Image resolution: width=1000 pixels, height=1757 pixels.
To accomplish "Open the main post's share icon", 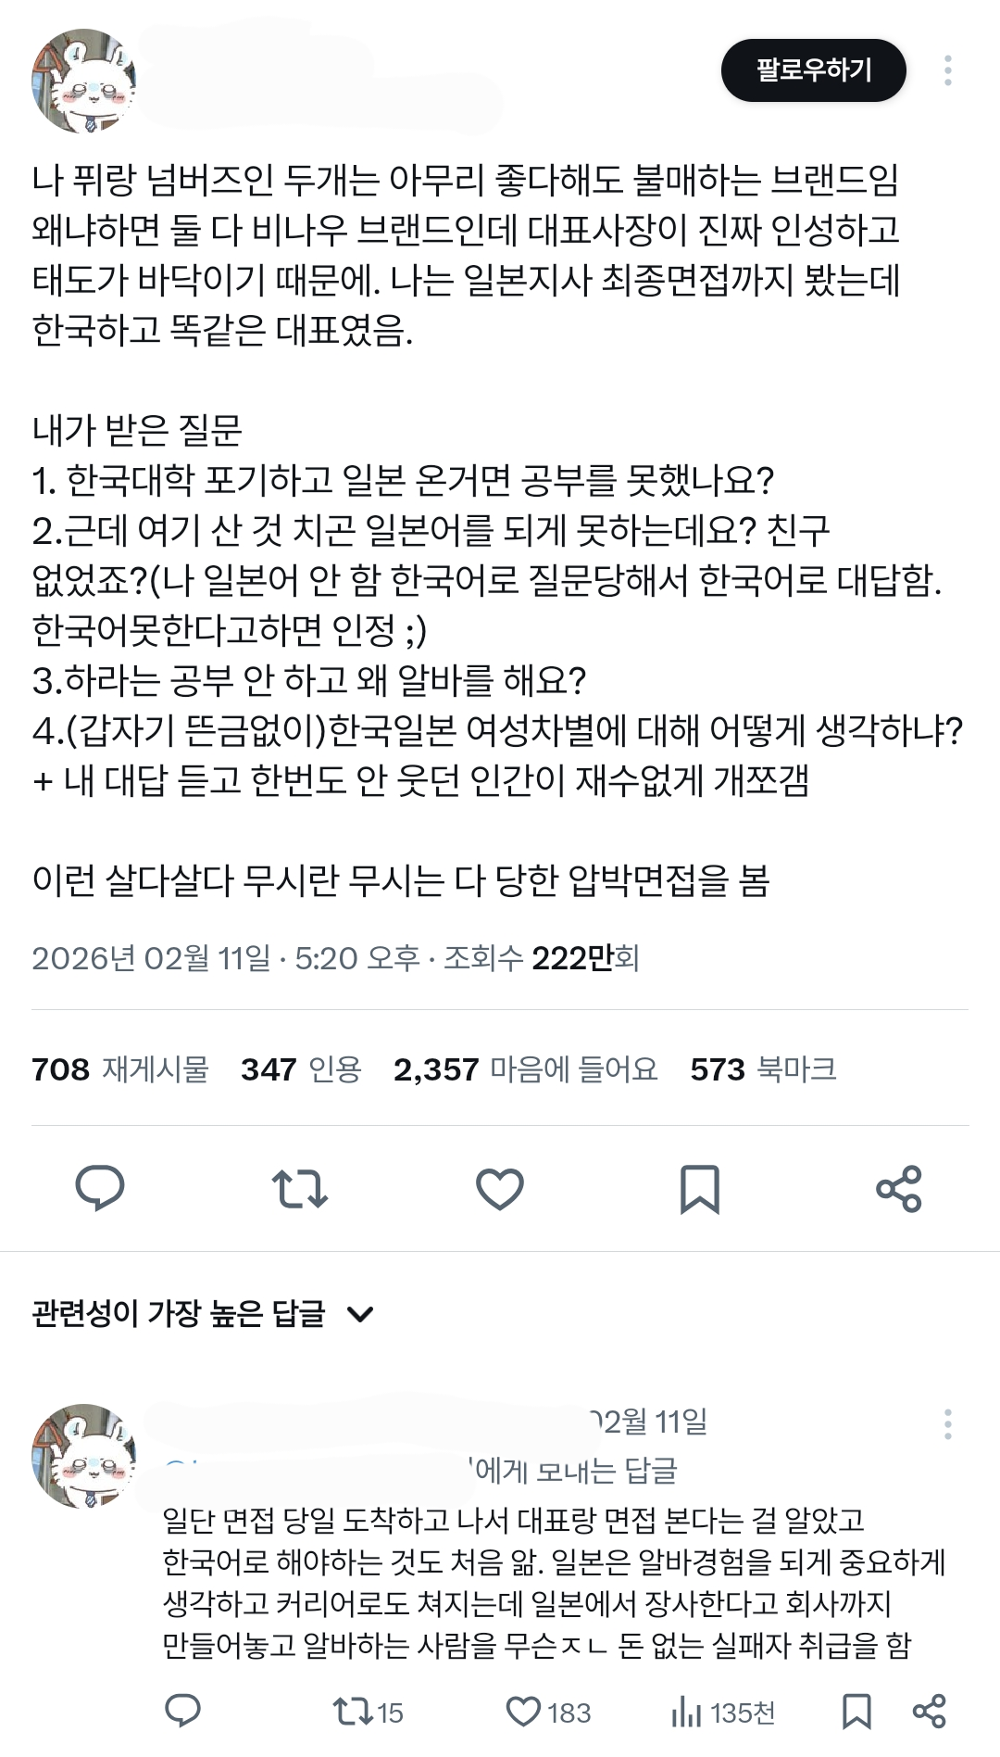I will pos(899,1189).
